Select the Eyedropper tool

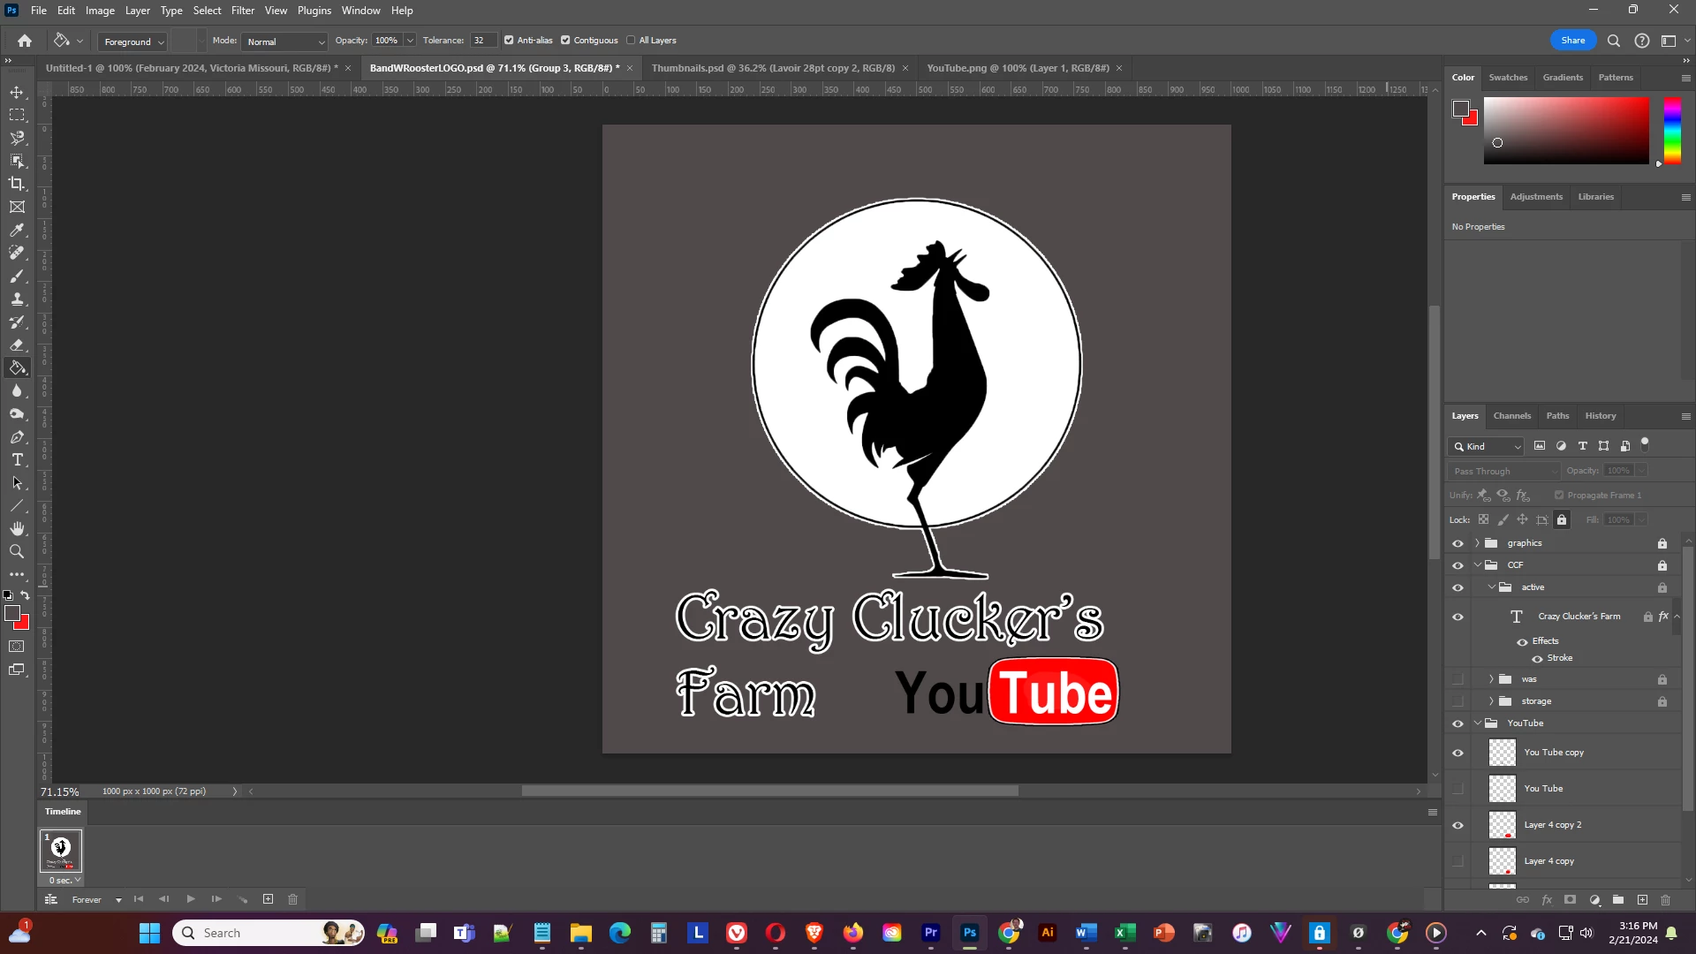coord(17,231)
